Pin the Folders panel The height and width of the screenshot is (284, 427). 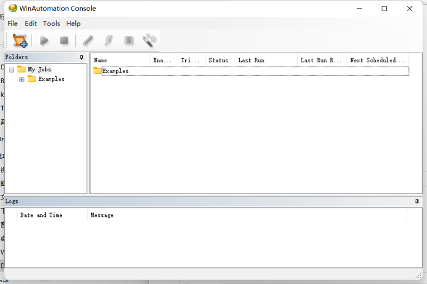click(82, 58)
